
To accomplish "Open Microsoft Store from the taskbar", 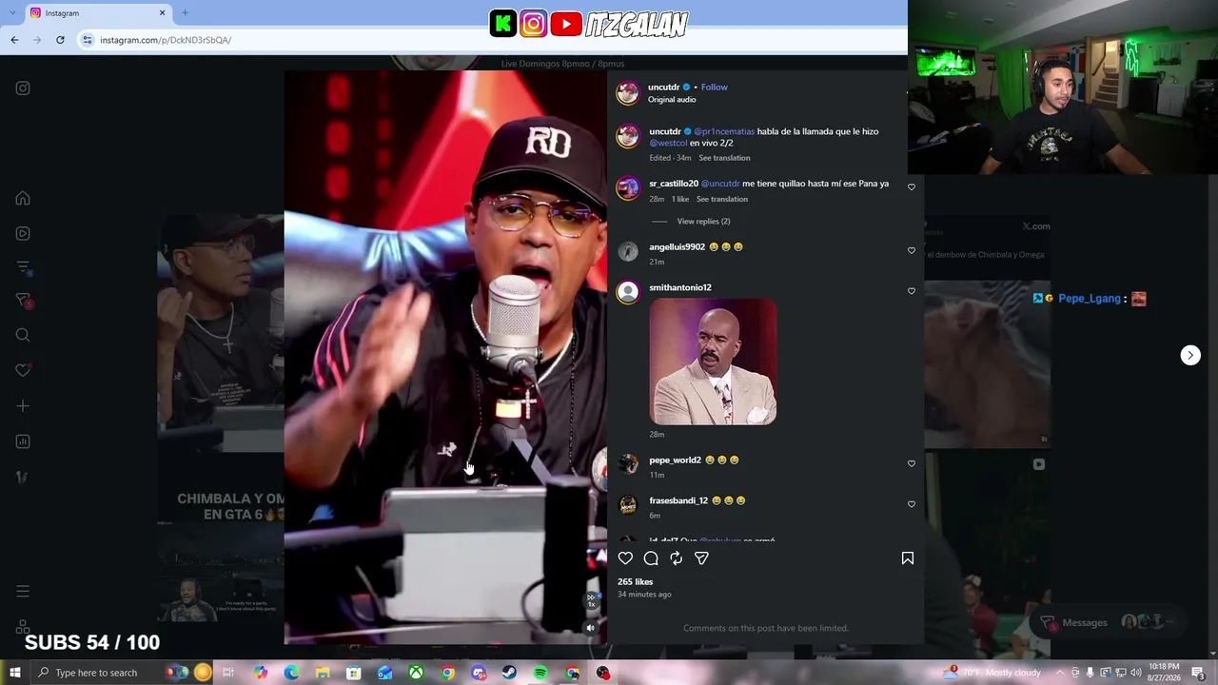I will pyautogui.click(x=354, y=673).
